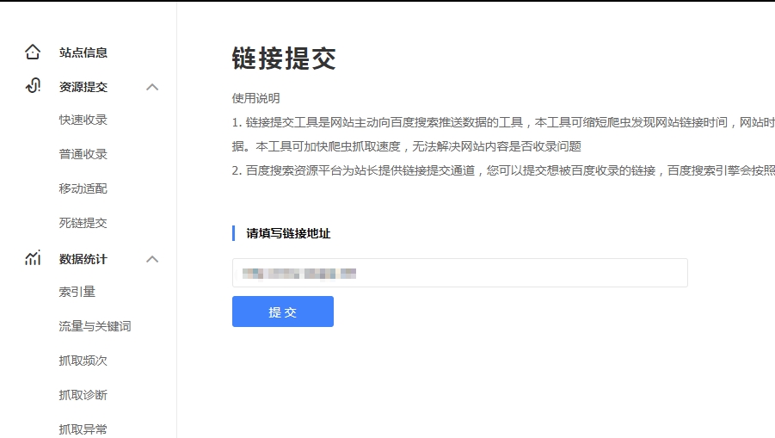Select the 资源提交 menu label
This screenshot has height=438, width=775.
point(83,87)
